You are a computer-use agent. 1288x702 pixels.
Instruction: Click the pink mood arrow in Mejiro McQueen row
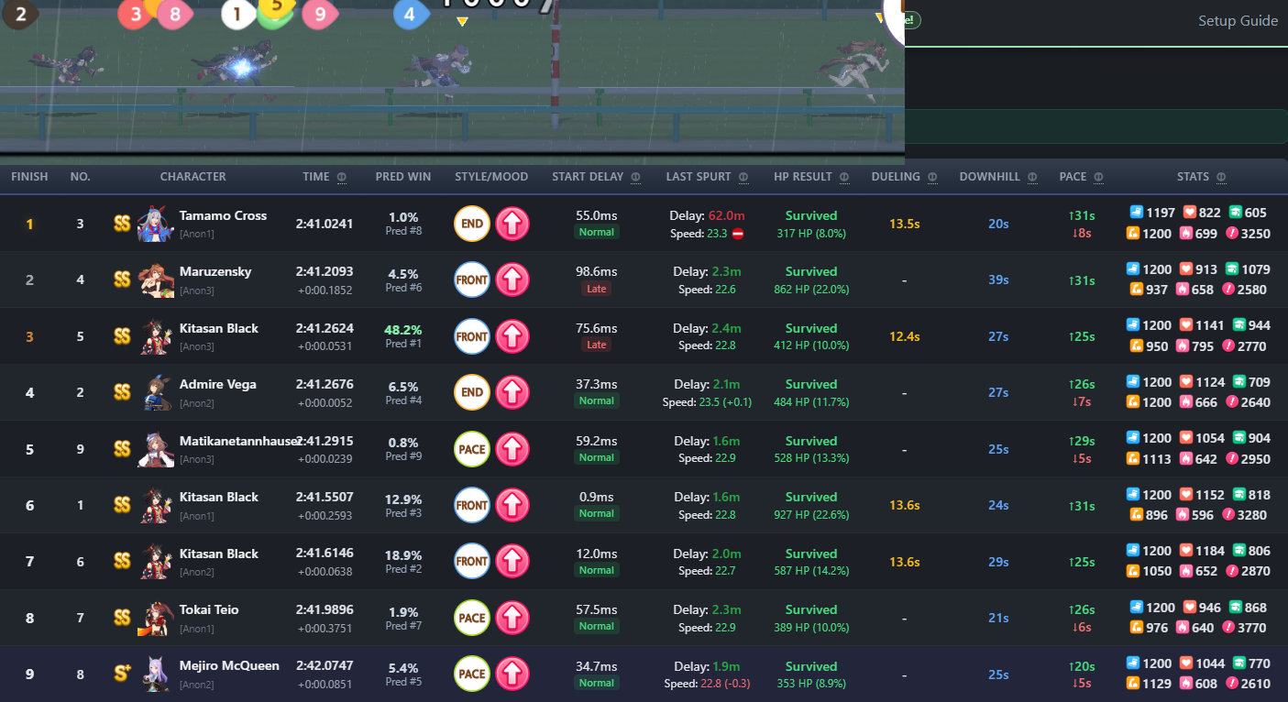[x=512, y=675]
